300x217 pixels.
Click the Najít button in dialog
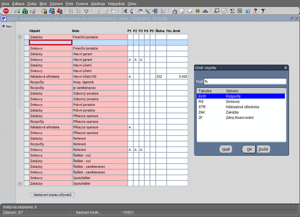[x=226, y=149]
